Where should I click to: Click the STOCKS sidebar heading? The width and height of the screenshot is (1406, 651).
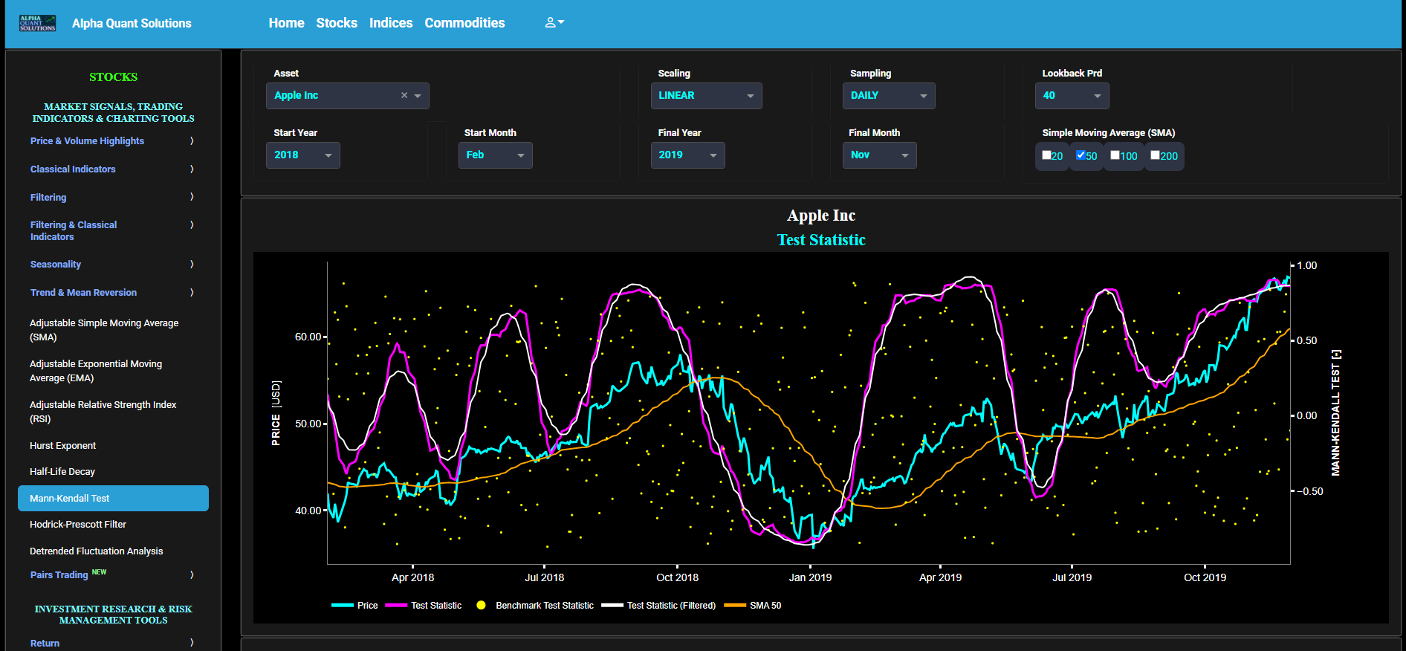click(113, 77)
